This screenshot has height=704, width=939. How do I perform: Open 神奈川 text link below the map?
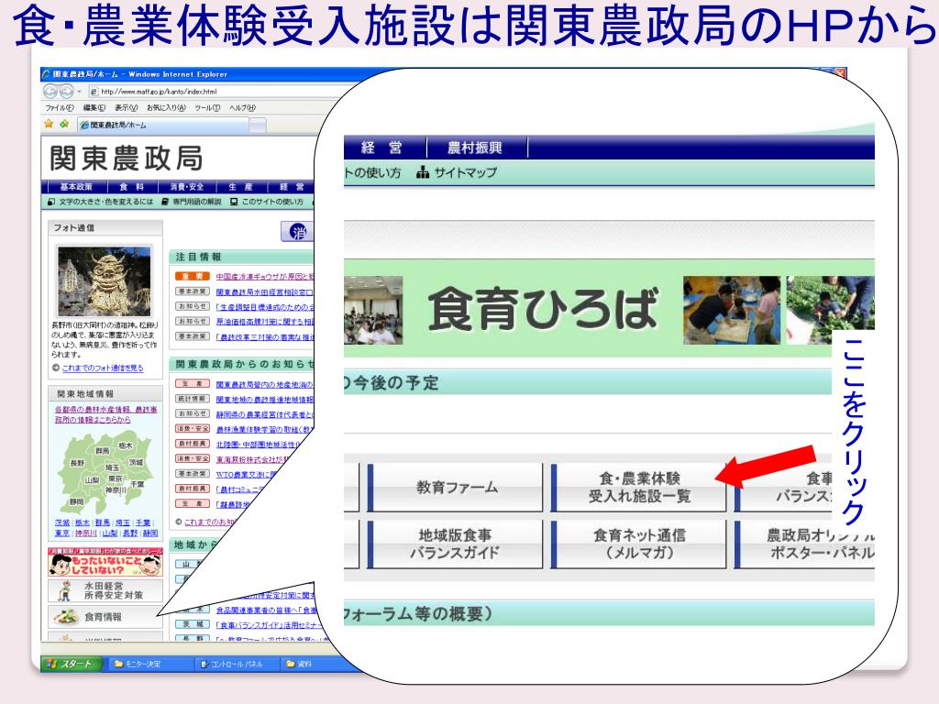[x=86, y=533]
